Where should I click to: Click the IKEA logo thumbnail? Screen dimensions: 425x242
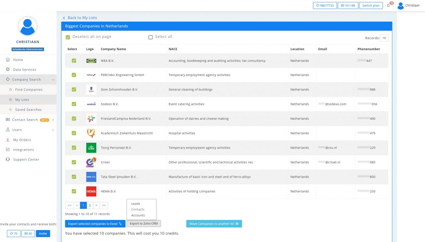[91, 61]
